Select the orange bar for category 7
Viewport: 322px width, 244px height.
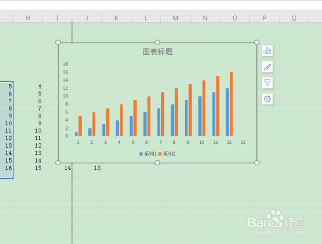[163, 114]
